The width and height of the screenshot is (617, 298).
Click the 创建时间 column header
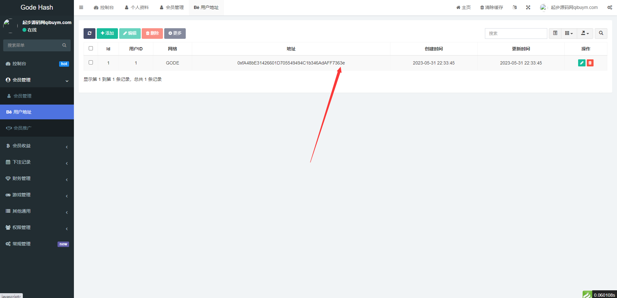coord(434,49)
